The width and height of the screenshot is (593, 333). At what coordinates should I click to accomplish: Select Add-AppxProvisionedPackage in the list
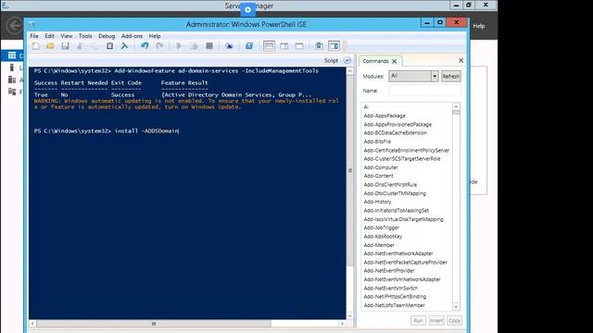397,124
